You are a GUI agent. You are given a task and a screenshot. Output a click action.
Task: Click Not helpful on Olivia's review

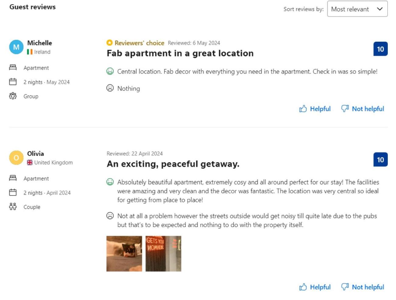click(x=363, y=287)
